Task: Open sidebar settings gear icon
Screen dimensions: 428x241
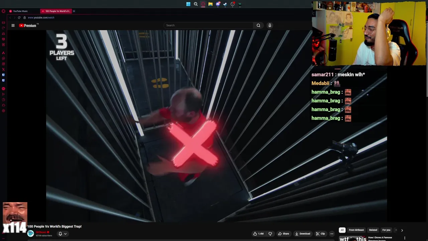Action: click(x=3, y=111)
